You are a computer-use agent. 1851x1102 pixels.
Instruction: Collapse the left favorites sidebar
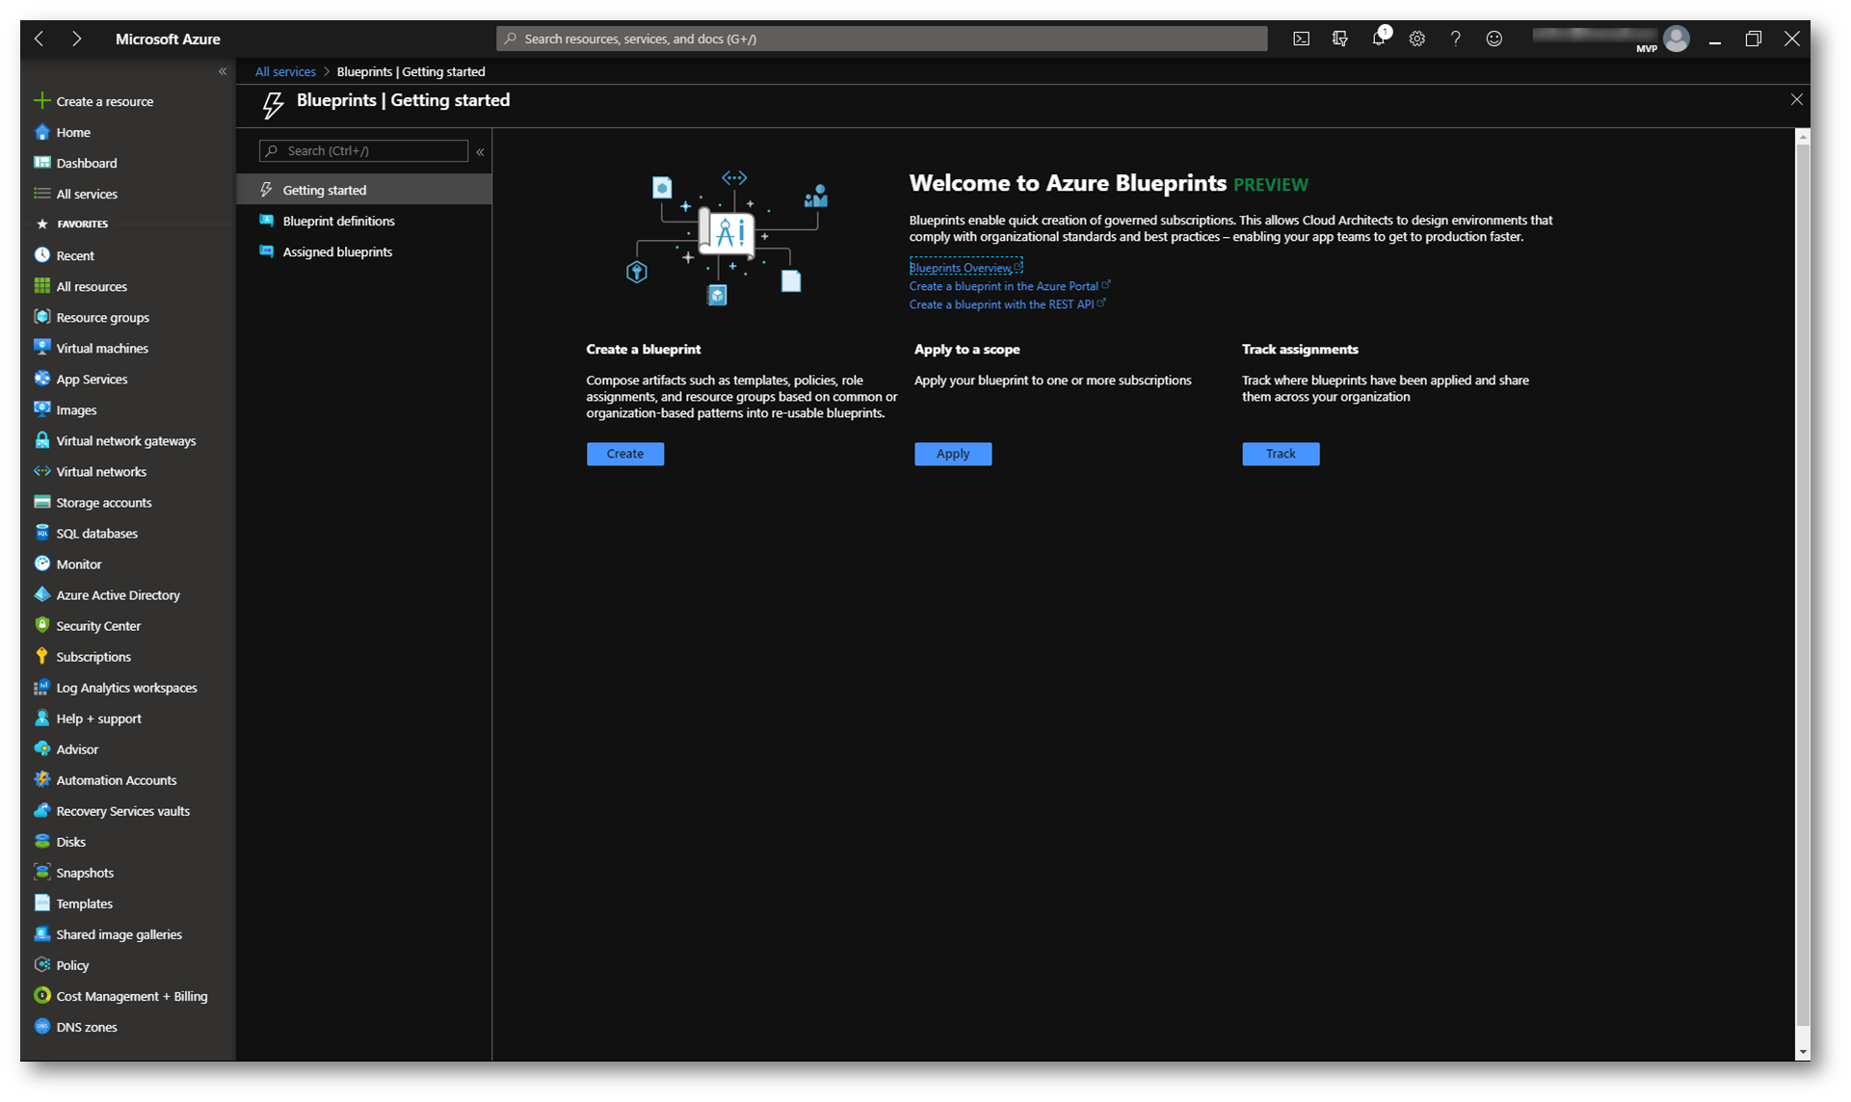pyautogui.click(x=223, y=71)
